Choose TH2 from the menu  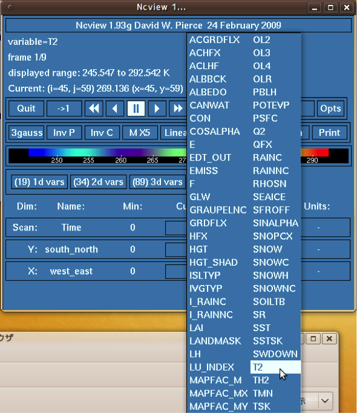click(261, 380)
